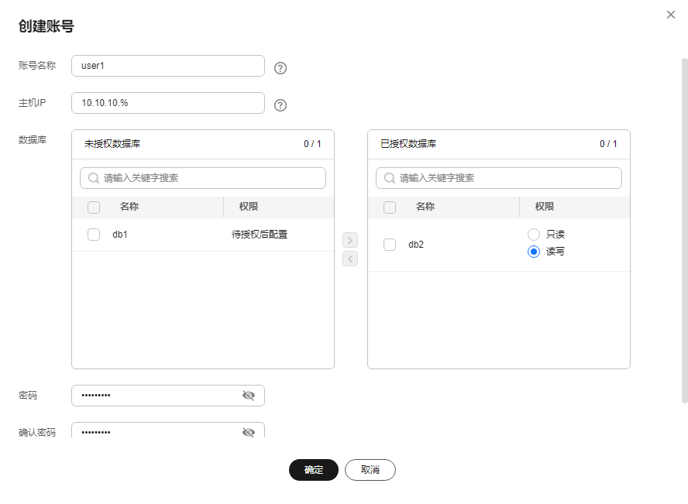Select all authorized databases header checkbox

click(390, 207)
